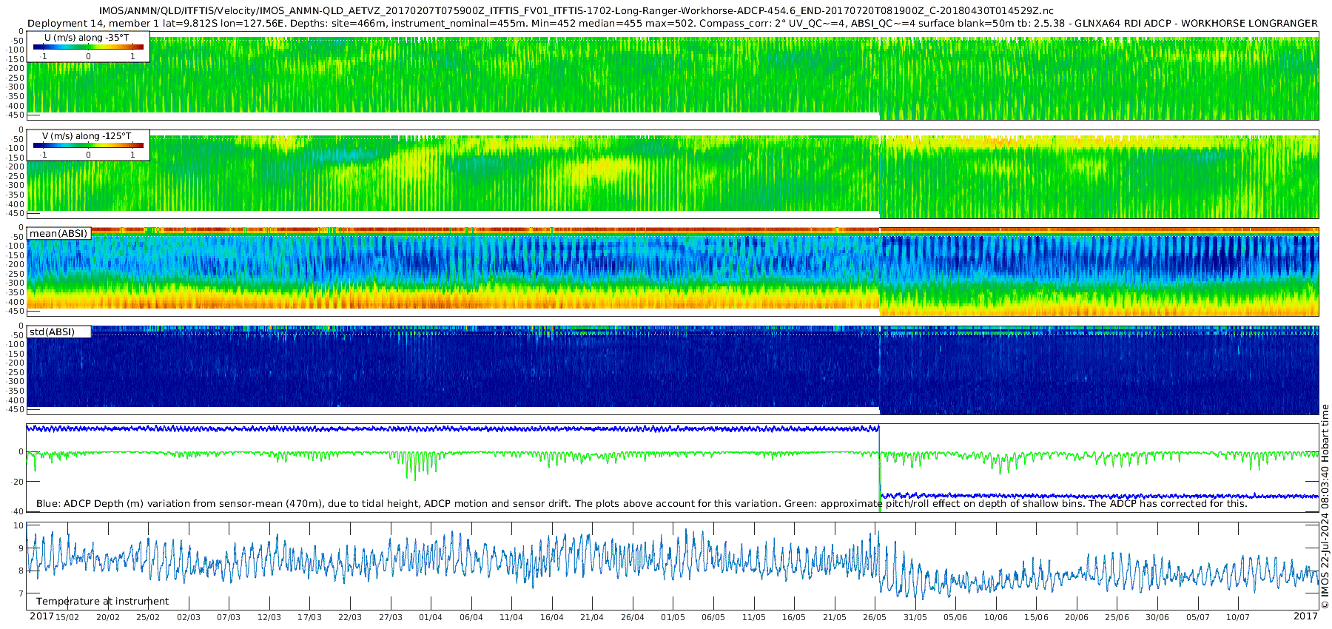The image size is (1332, 629).
Task: Select the mean(ABSI) panel label
Action: [x=58, y=233]
